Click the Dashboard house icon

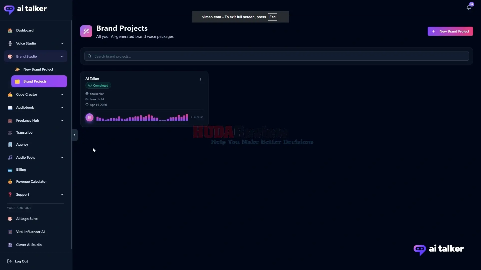click(10, 31)
